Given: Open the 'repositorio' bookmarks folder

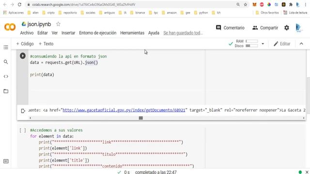Looking at the screenshot, I should pyautogui.click(x=68, y=13).
